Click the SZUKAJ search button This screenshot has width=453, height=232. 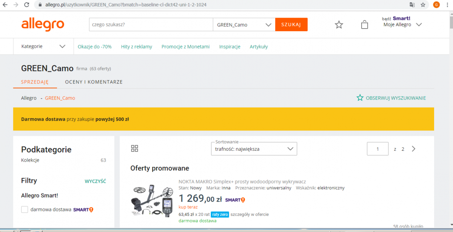(291, 25)
